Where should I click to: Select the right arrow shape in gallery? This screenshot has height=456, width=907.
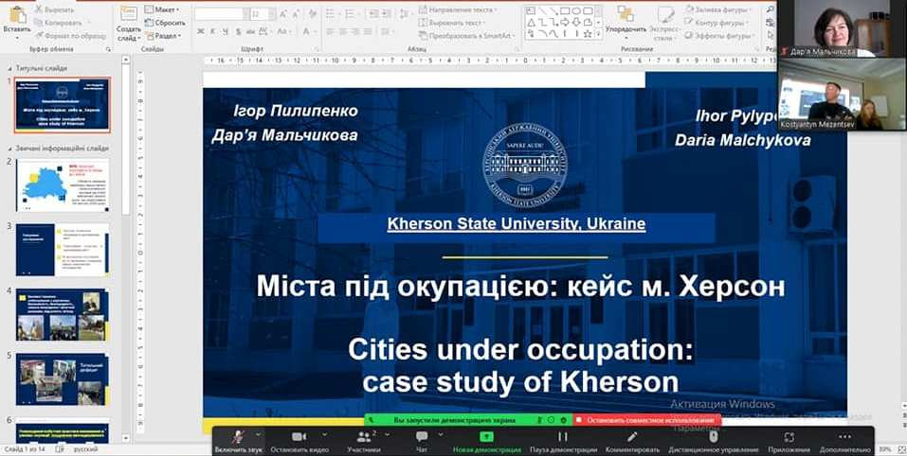click(x=565, y=23)
